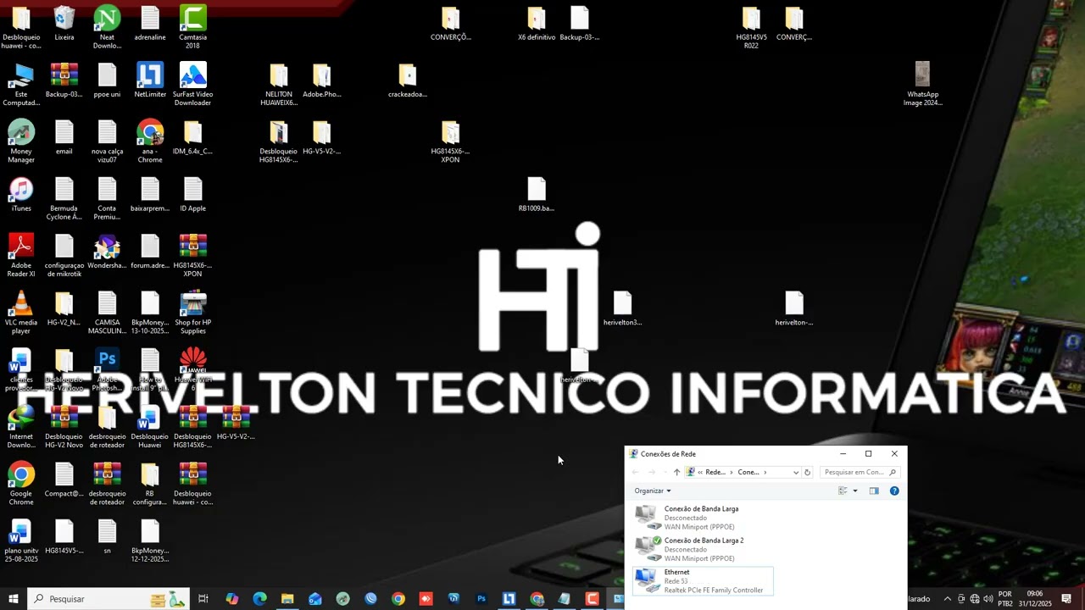Click the Pesquisar taskbar search box
Image resolution: width=1085 pixels, height=610 pixels.
tap(108, 599)
